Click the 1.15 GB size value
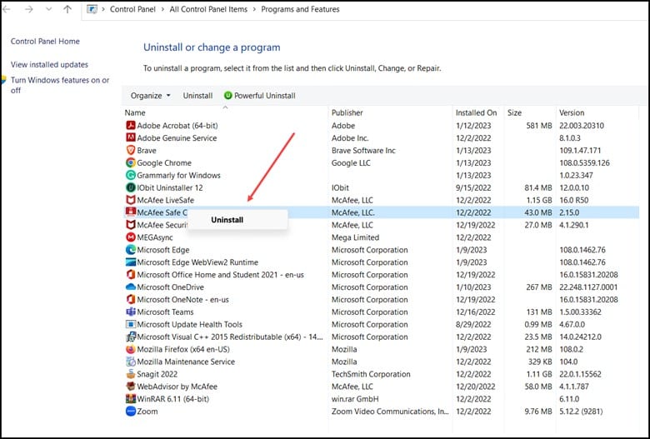 pyautogui.click(x=539, y=200)
